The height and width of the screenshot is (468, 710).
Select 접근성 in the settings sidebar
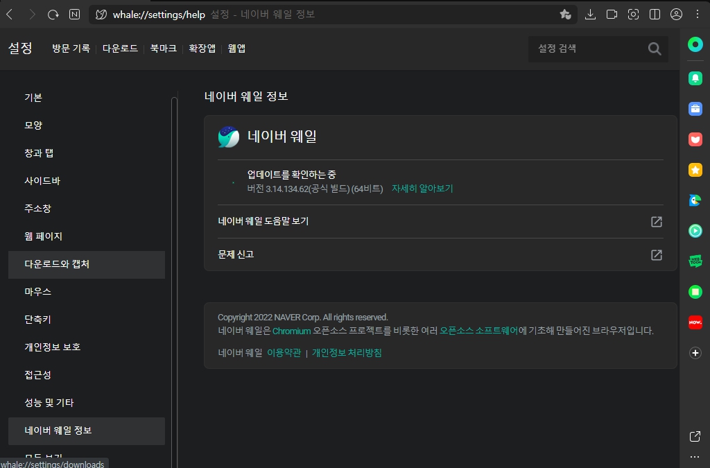(87, 375)
